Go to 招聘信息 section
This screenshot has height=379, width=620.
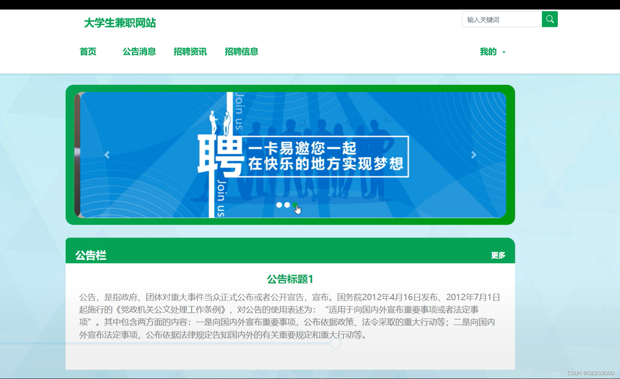point(241,52)
